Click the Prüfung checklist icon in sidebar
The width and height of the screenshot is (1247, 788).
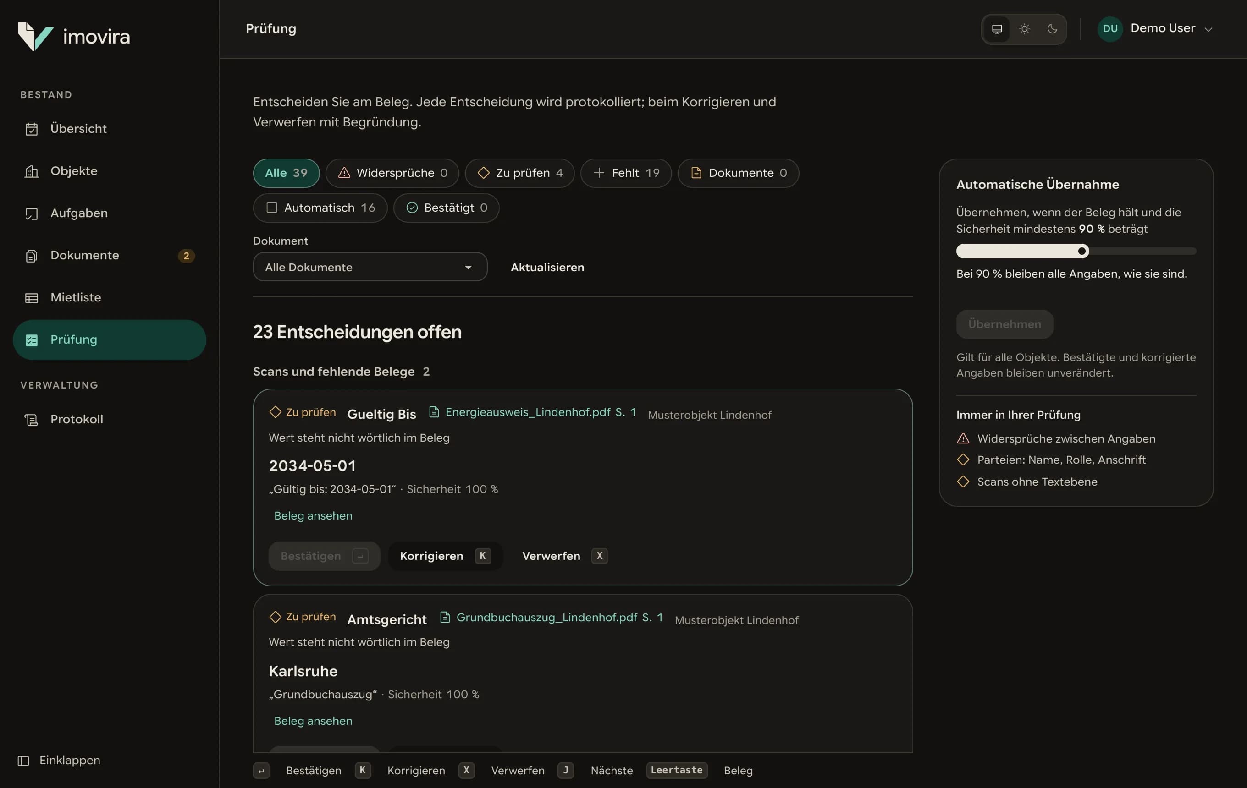coord(32,340)
